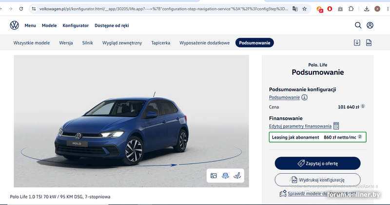Select the Podsumowanie step
Screen dimensions: 390x205
[x=254, y=43]
